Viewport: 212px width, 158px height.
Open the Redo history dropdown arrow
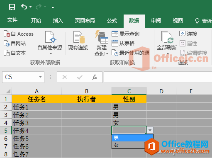pos(45,7)
